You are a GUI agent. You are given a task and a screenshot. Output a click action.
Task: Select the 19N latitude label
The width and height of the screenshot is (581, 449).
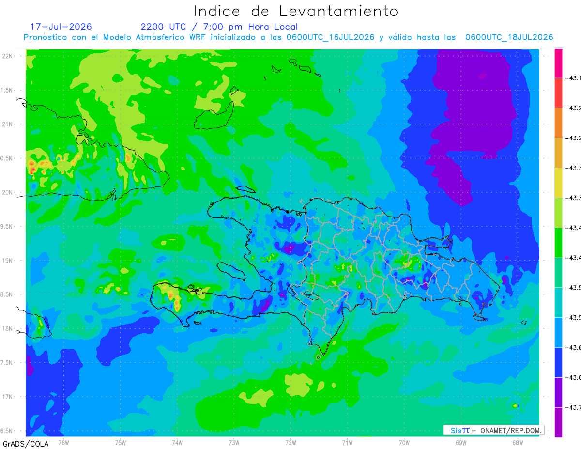[x=8, y=261]
